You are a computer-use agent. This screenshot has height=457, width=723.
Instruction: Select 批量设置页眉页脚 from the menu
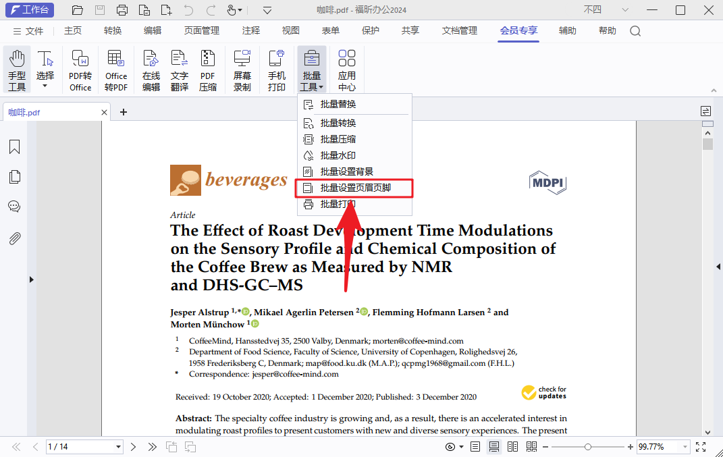tap(355, 188)
